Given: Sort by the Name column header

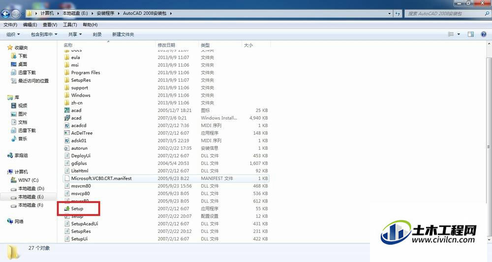Looking at the screenshot, I should [x=68, y=45].
